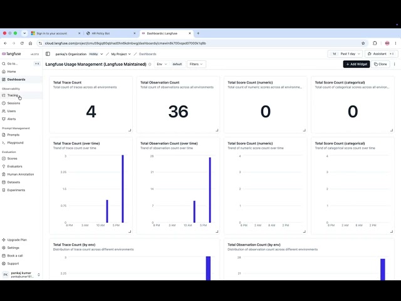Click tallest bar in Total Trace Count over time chart
This screenshot has height=301, width=401.
pyautogui.click(x=123, y=189)
